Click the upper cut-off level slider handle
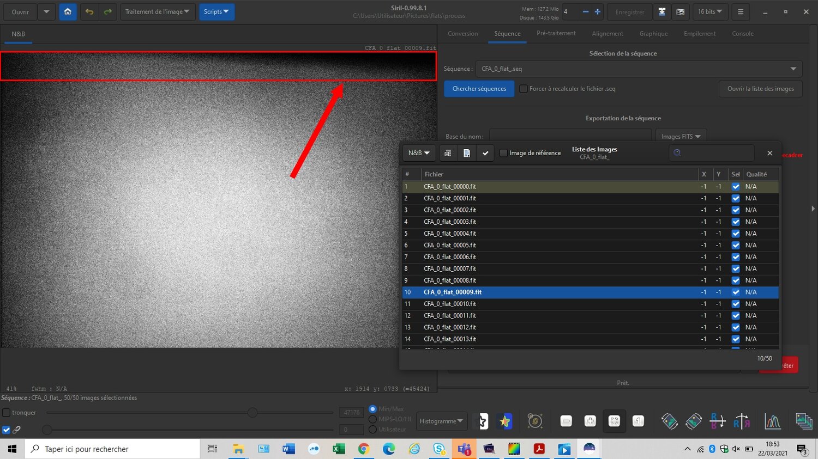 pyautogui.click(x=252, y=413)
